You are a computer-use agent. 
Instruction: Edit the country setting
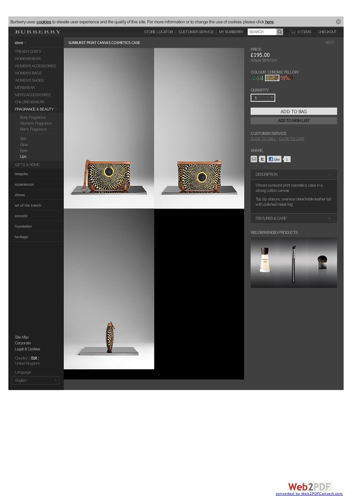pyautogui.click(x=34, y=358)
